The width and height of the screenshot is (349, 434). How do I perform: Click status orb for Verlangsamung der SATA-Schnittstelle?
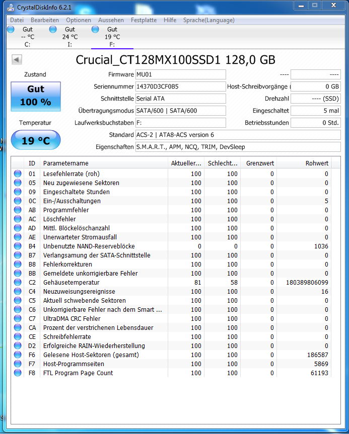click(18, 255)
